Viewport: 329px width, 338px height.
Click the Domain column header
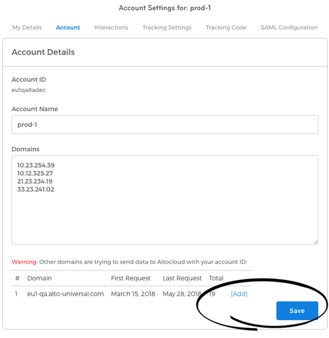(x=39, y=278)
